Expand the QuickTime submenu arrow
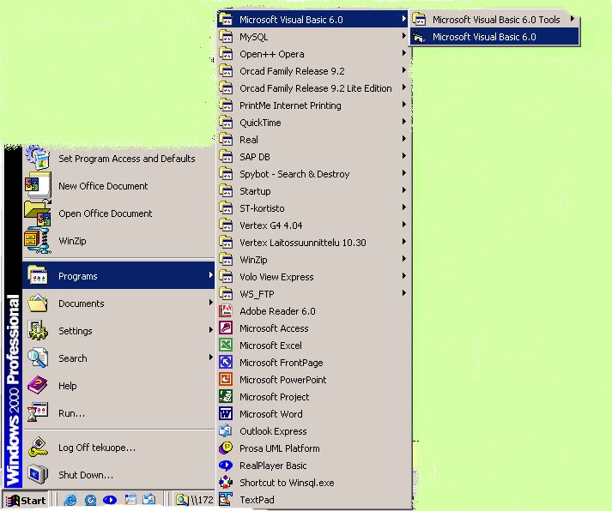This screenshot has height=511, width=612. coord(404,122)
